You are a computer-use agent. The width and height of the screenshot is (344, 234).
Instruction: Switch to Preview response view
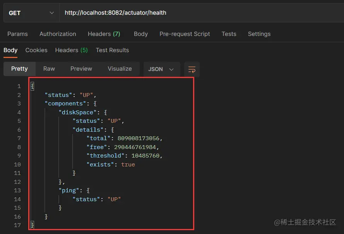click(x=81, y=69)
